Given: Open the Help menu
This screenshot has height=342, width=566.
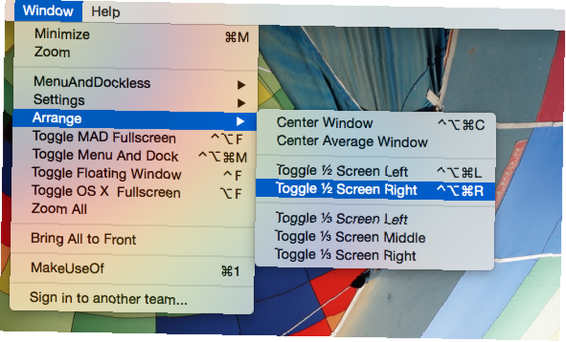Looking at the screenshot, I should [105, 12].
